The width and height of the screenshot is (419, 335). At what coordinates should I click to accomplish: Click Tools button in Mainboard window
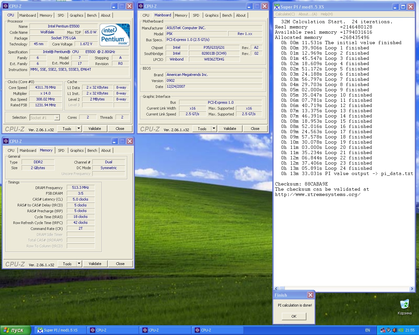(202, 129)
